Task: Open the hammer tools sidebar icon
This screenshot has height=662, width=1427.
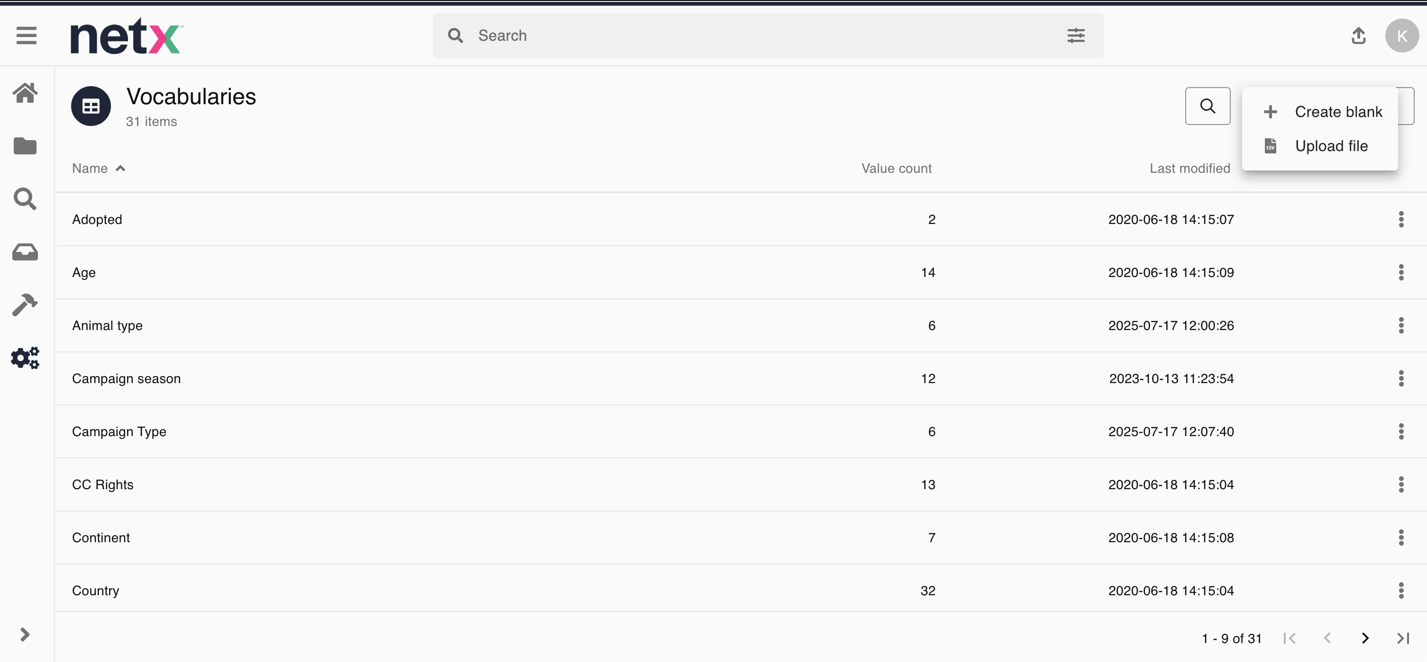Action: [x=25, y=305]
